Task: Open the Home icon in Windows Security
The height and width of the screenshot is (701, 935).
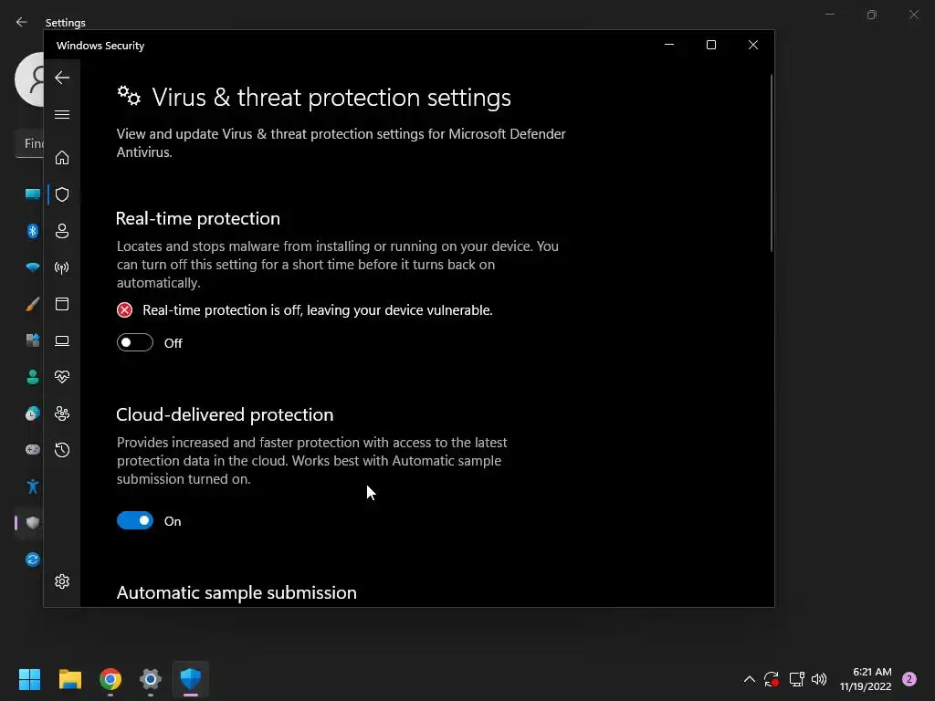Action: pyautogui.click(x=62, y=158)
